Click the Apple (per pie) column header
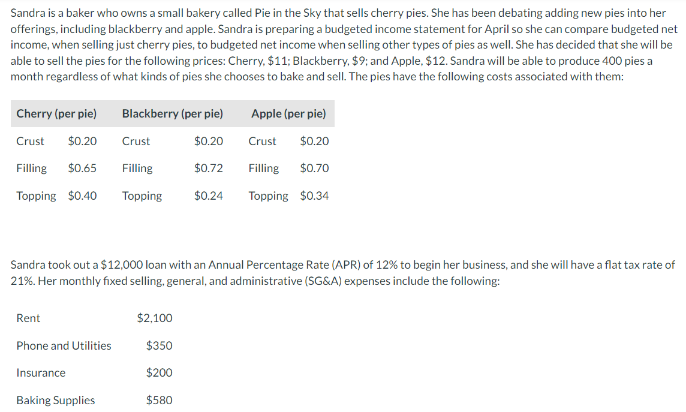 288,113
